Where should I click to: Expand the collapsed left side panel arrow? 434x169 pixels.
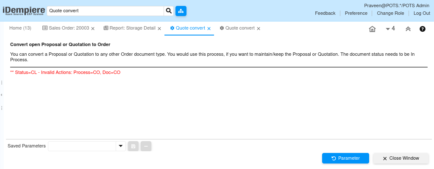click(2, 95)
